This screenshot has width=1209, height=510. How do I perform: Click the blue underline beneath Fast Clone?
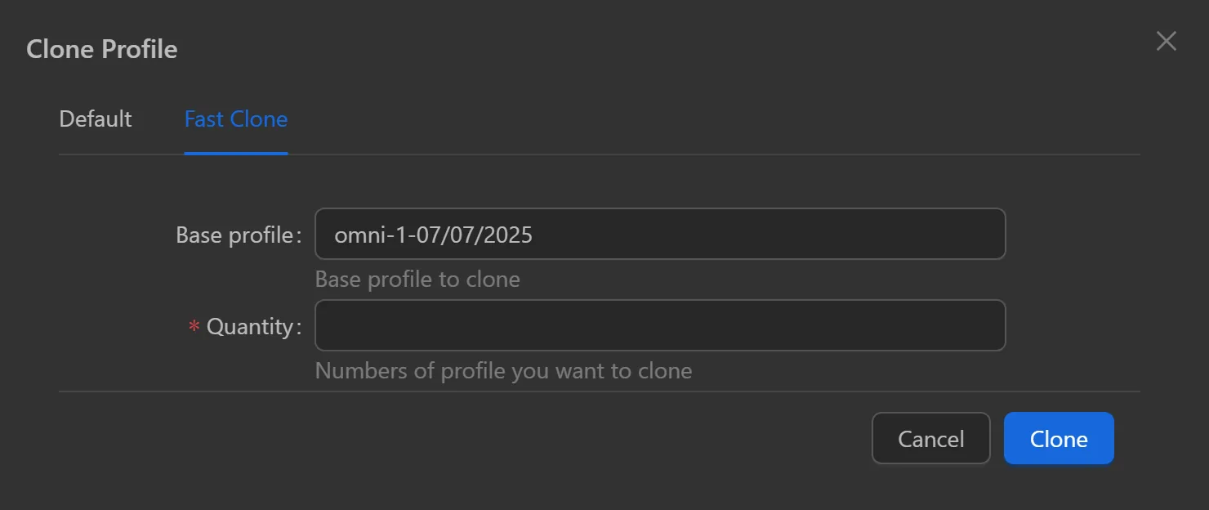236,153
